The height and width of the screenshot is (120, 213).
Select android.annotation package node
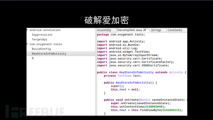(45, 30)
